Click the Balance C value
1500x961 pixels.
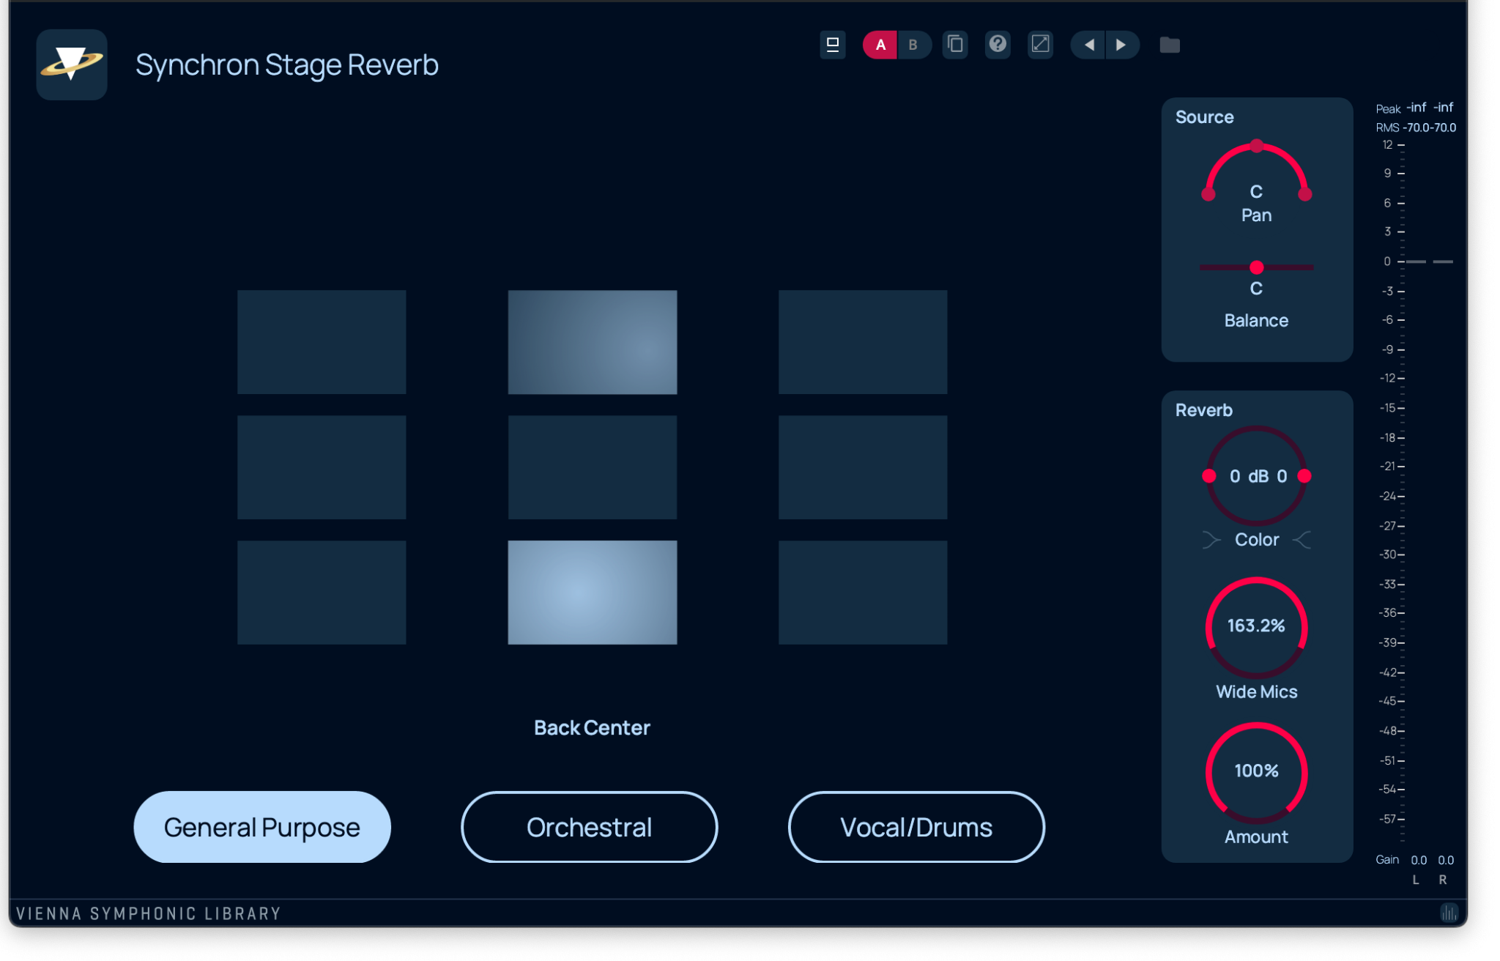tap(1256, 289)
